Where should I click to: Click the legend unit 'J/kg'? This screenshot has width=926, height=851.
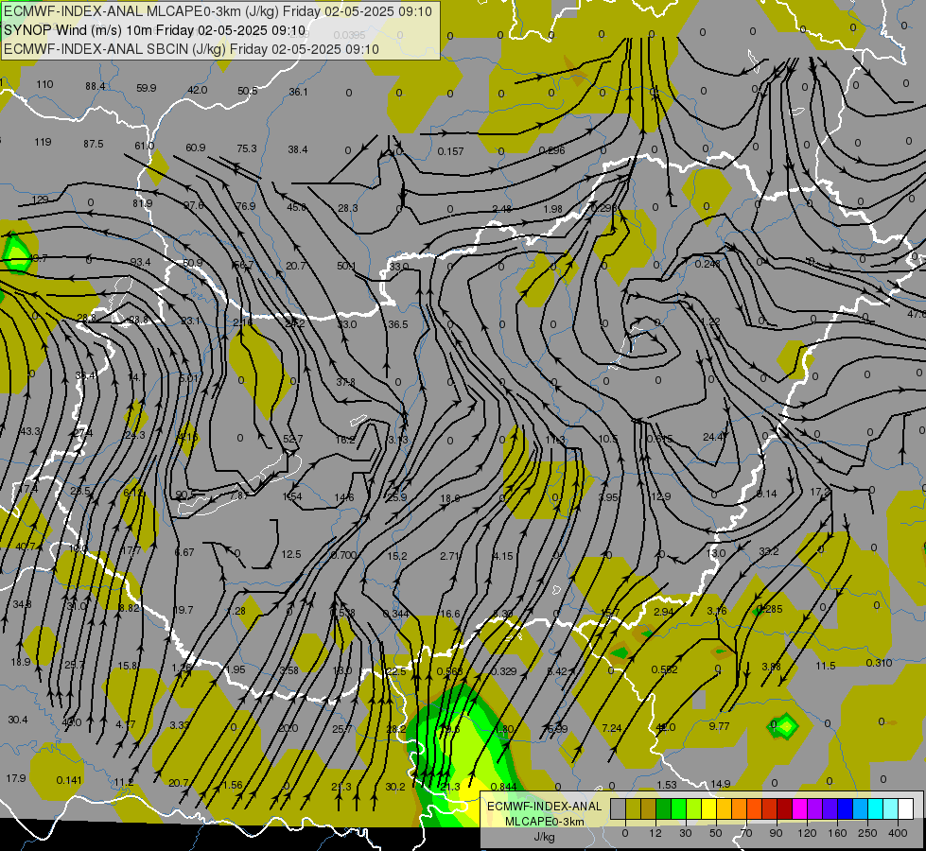(x=544, y=837)
